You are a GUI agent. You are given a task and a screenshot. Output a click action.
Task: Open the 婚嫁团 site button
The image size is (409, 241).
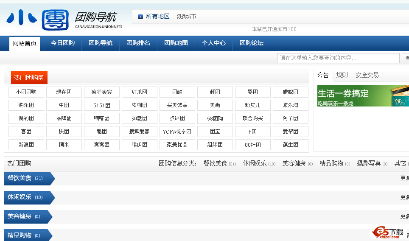click(291, 92)
